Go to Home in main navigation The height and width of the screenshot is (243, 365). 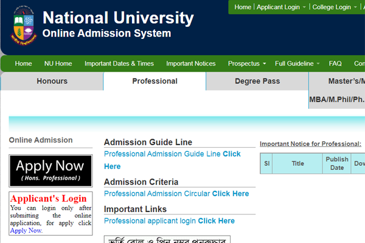pyautogui.click(x=24, y=63)
